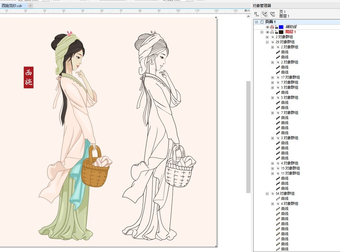
Task: Select the 17 对象群组 row
Action: 291,77
